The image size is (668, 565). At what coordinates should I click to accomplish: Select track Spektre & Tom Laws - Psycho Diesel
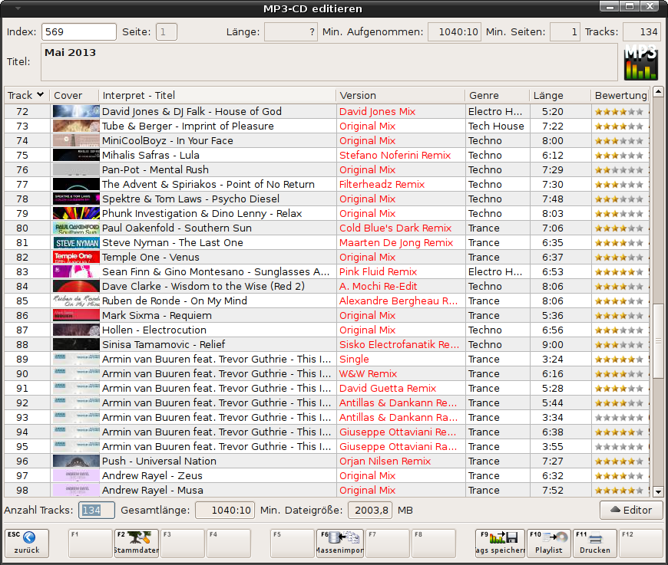click(x=190, y=199)
